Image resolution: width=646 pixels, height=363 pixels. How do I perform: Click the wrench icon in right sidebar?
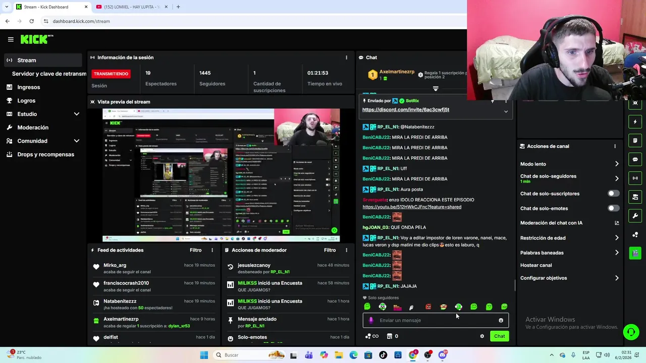(635, 216)
